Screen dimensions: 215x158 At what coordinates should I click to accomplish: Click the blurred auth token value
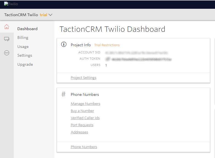pyautogui.click(x=141, y=59)
